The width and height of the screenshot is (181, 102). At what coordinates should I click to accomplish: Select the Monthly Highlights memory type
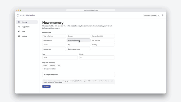coord(78,40)
